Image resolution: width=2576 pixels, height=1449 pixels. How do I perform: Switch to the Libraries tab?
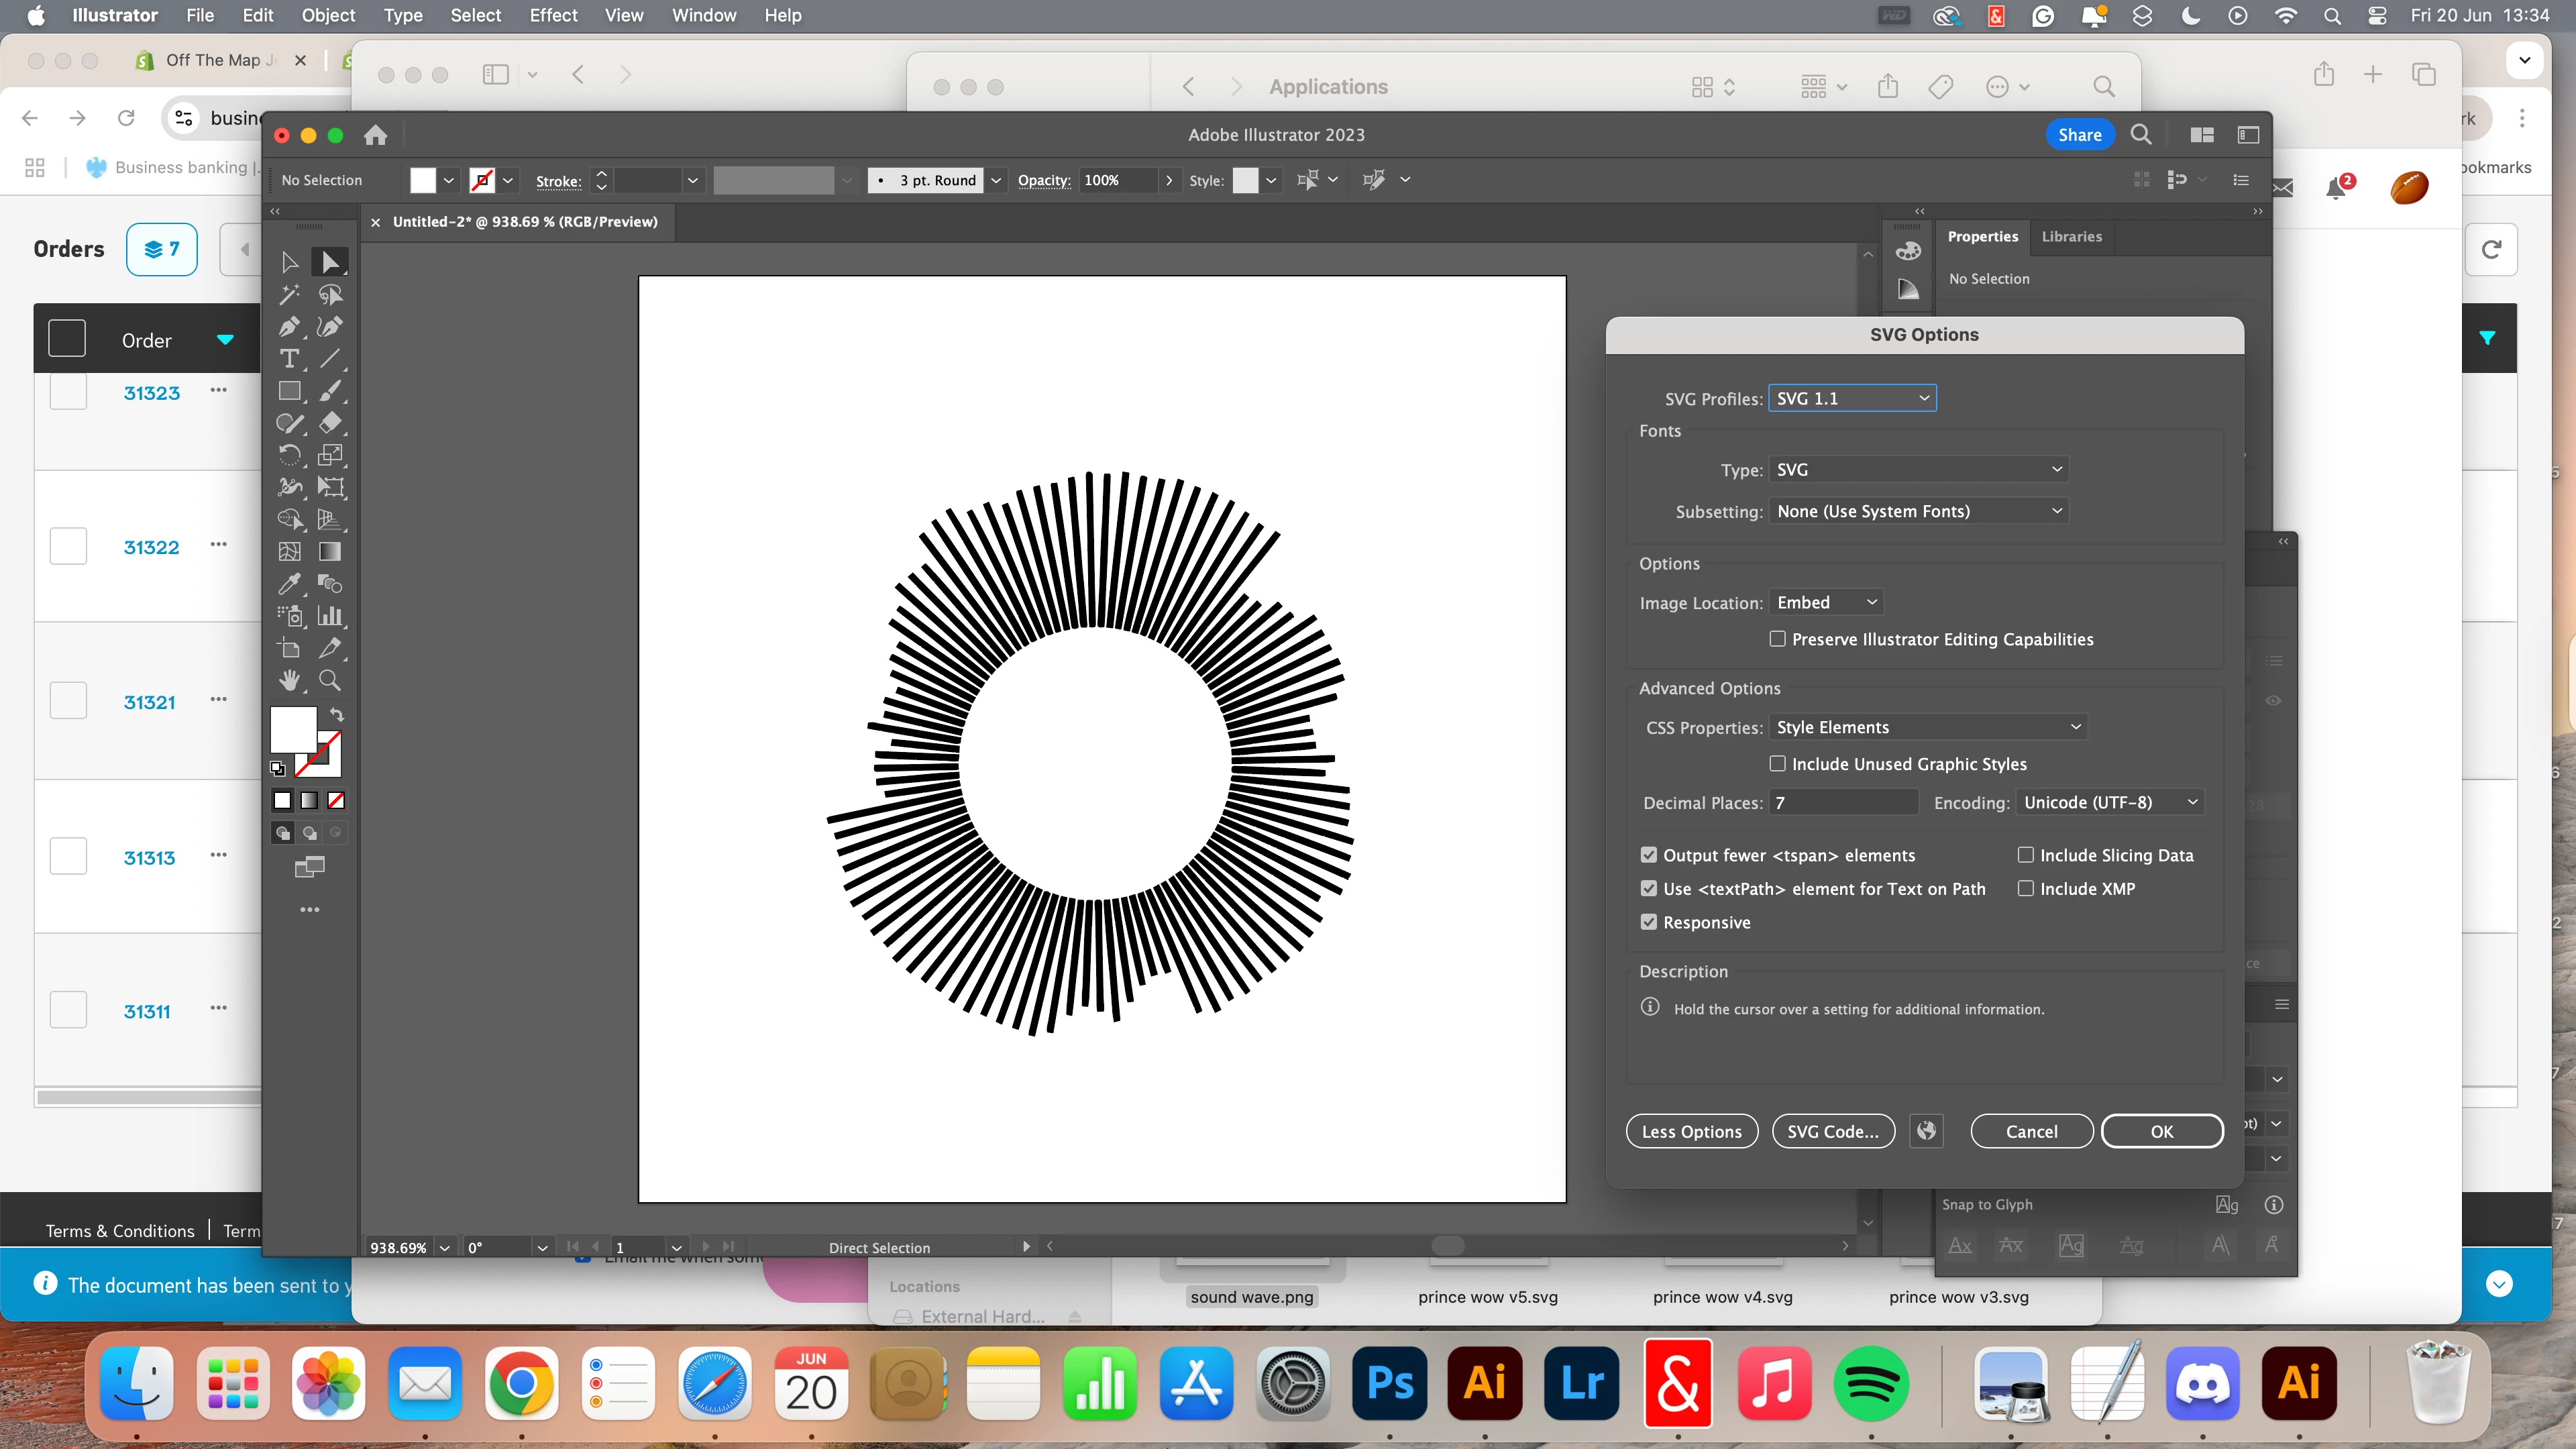click(x=2071, y=236)
